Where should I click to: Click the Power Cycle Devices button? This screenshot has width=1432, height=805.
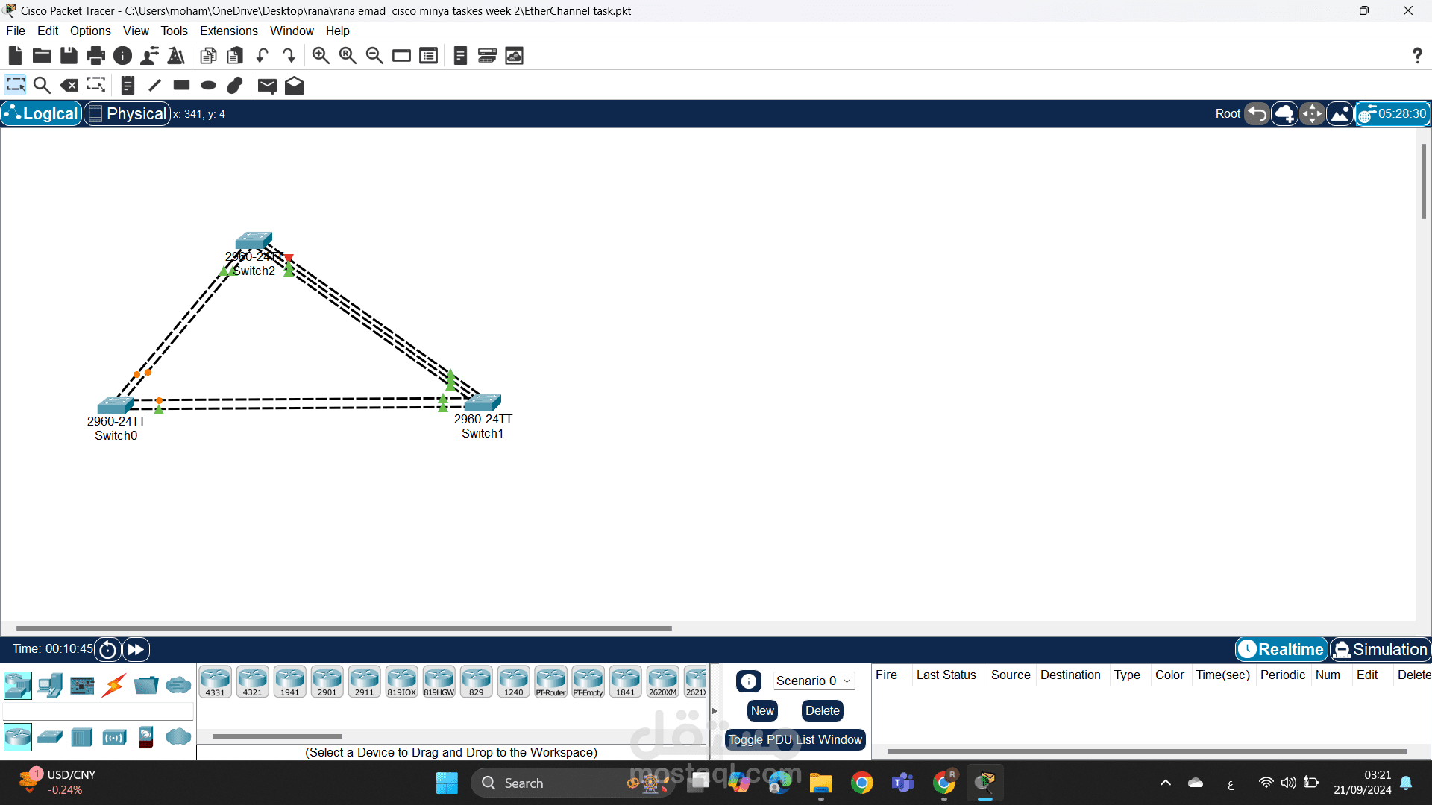point(107,650)
